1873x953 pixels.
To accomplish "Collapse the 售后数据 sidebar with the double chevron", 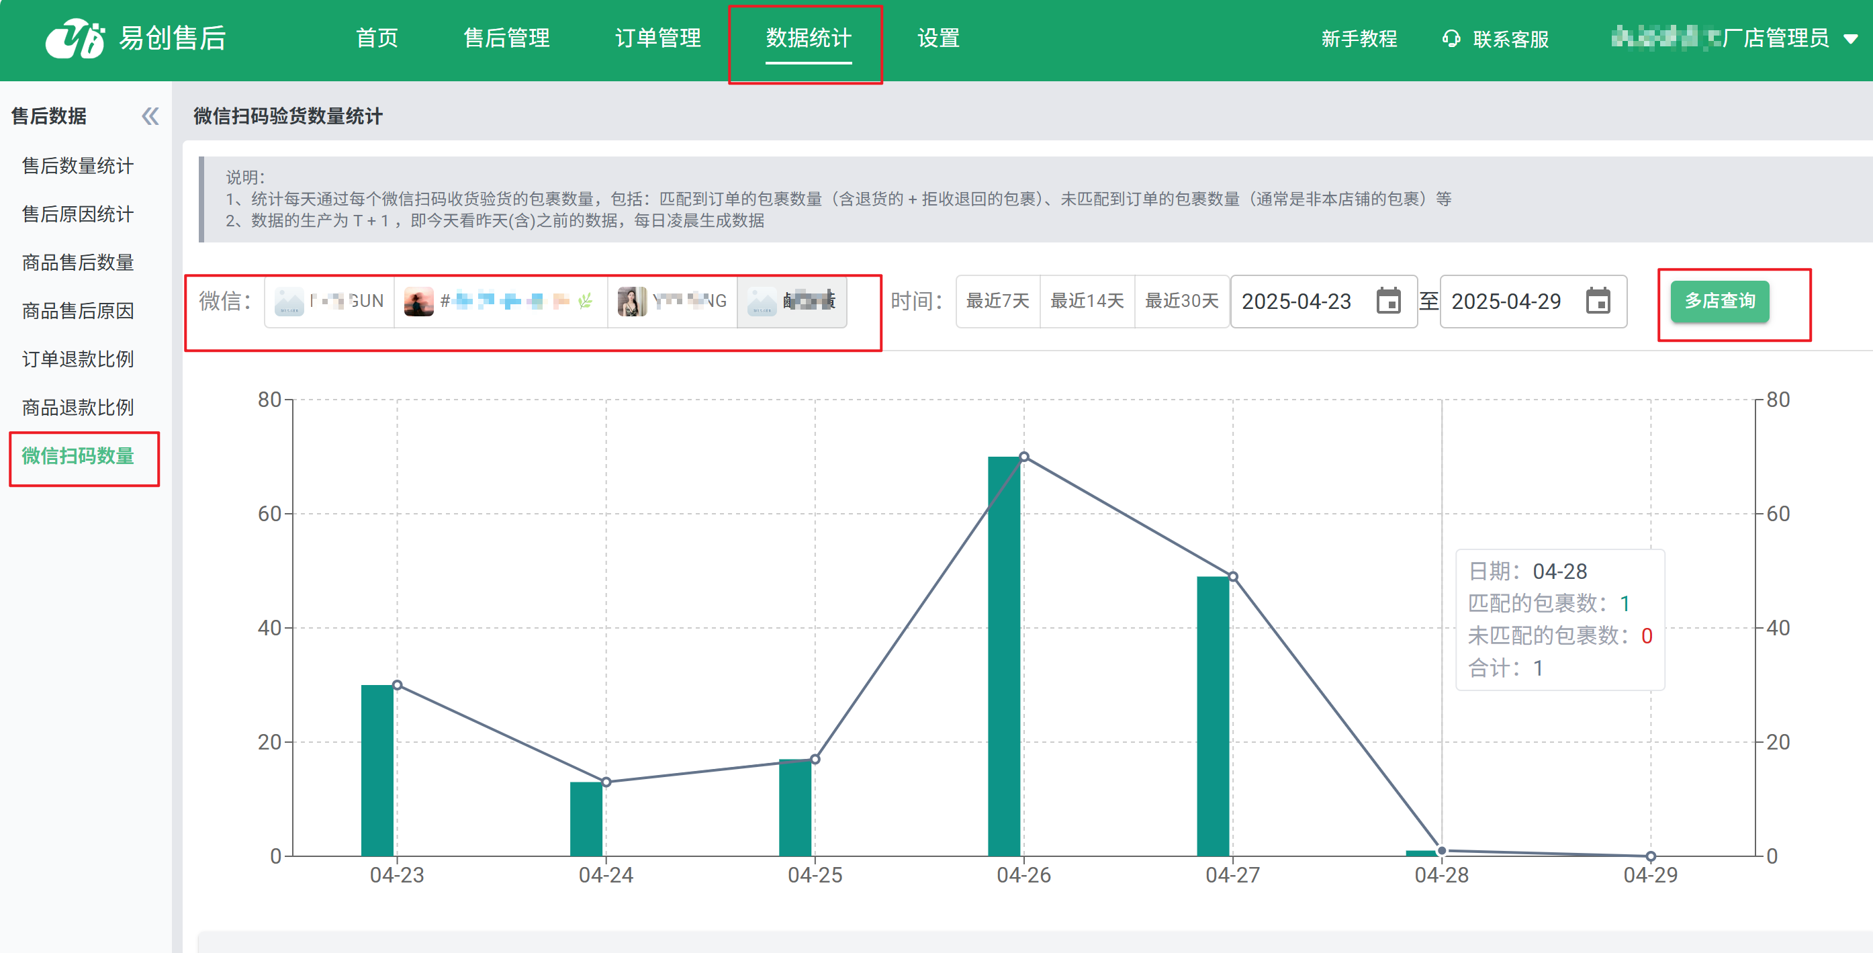I will tap(150, 116).
